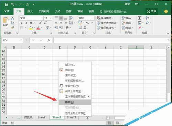The image size is (172, 126).
Task: Open the font name dropdown
Action: [x=42, y=18]
